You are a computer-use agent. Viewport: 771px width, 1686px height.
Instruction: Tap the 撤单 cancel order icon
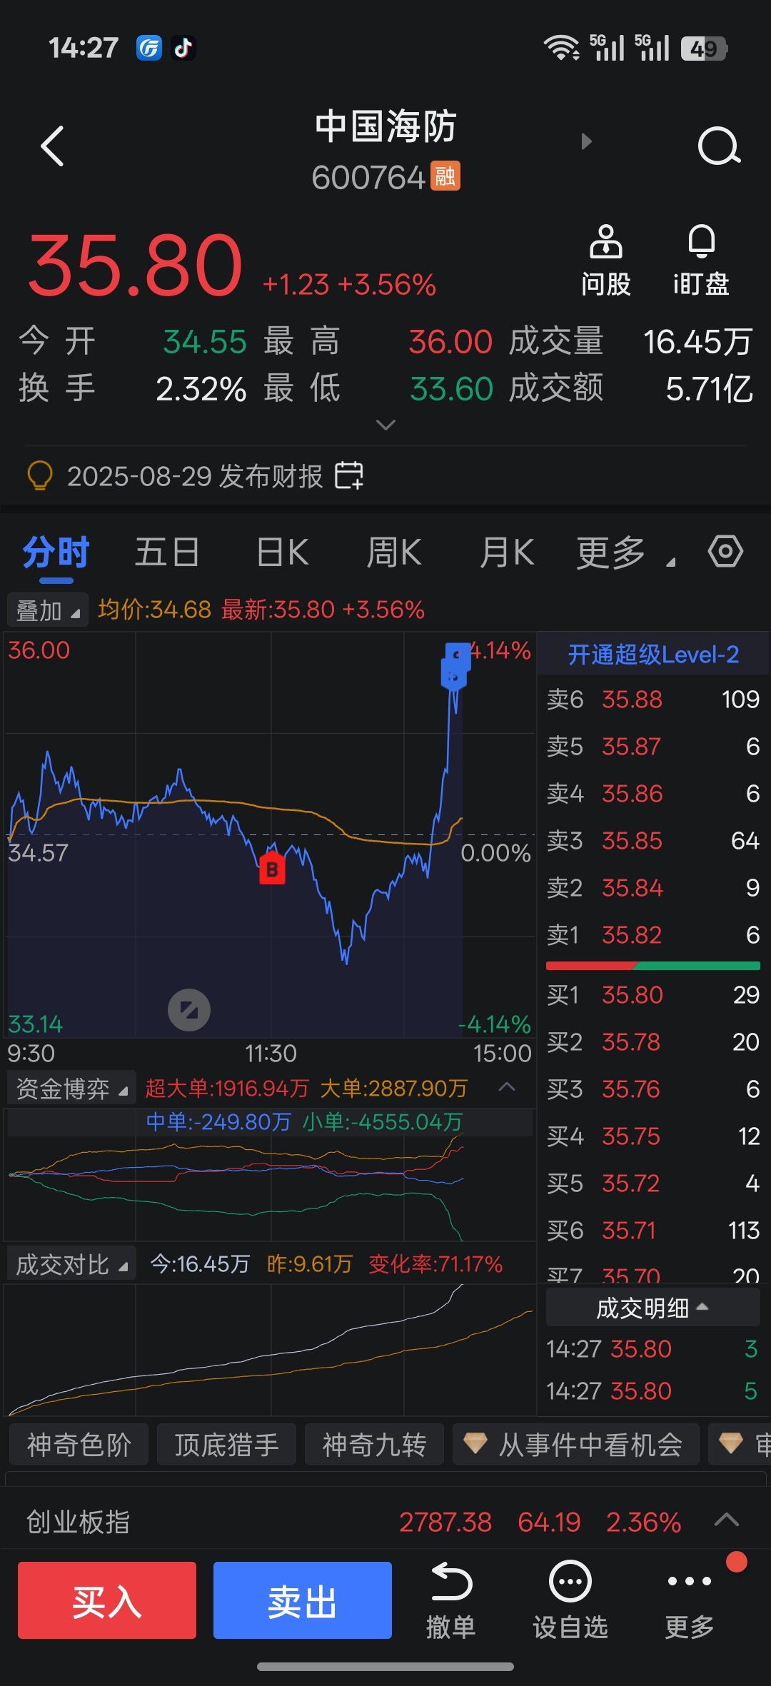pos(451,1582)
